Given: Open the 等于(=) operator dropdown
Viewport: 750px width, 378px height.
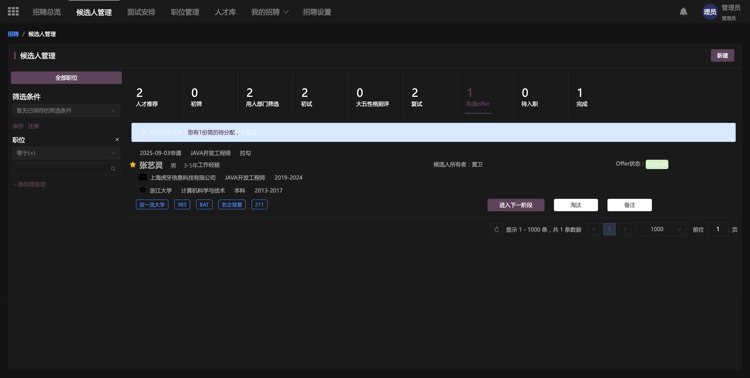Looking at the screenshot, I should [x=66, y=153].
